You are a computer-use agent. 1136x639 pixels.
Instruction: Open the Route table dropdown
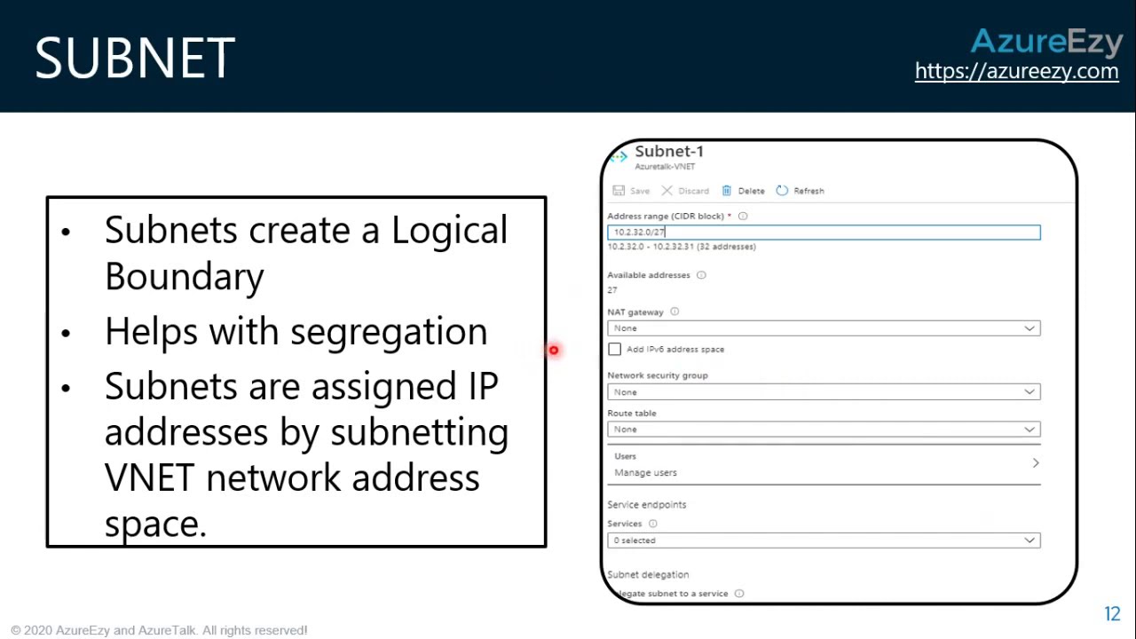click(824, 430)
